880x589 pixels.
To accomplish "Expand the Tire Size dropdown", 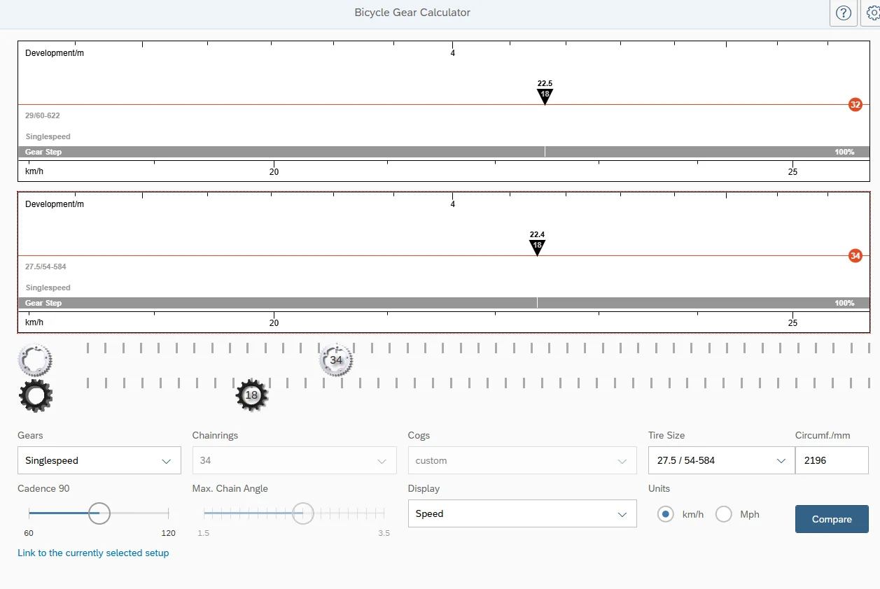I will click(x=721, y=461).
